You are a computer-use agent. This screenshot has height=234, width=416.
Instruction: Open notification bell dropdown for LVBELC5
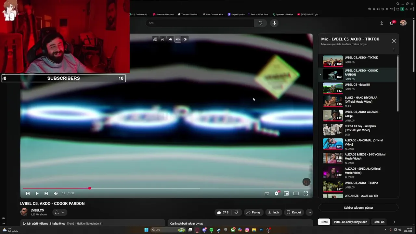60,212
